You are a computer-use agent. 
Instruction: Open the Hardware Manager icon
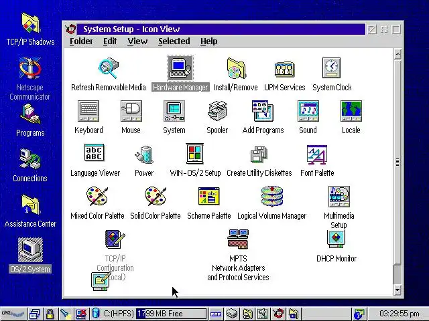pyautogui.click(x=180, y=68)
